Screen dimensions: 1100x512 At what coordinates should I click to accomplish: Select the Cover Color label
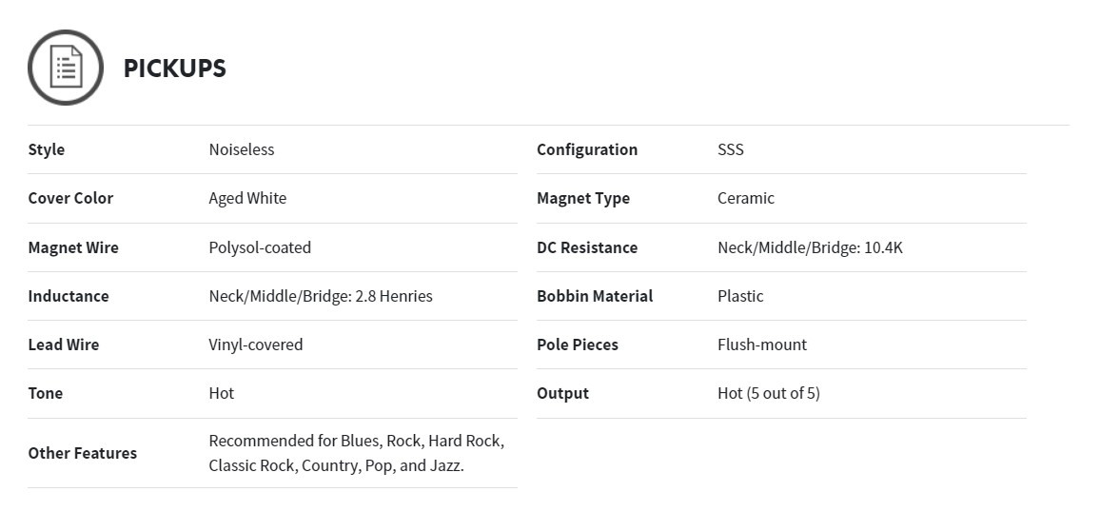(70, 198)
